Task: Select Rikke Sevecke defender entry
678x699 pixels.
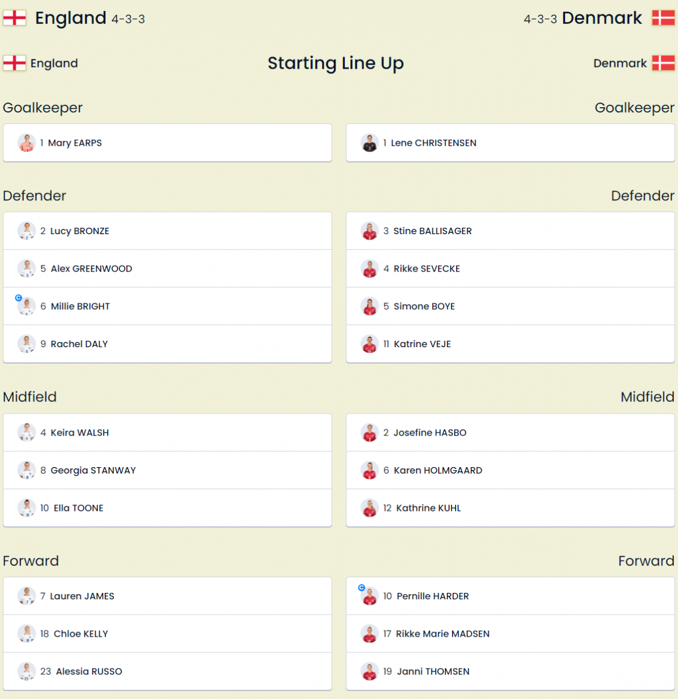Action: 510,269
